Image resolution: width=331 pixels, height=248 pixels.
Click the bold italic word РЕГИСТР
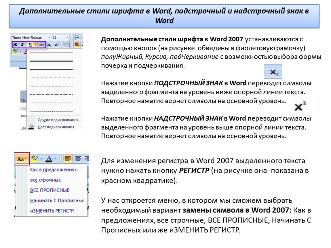[194, 170]
